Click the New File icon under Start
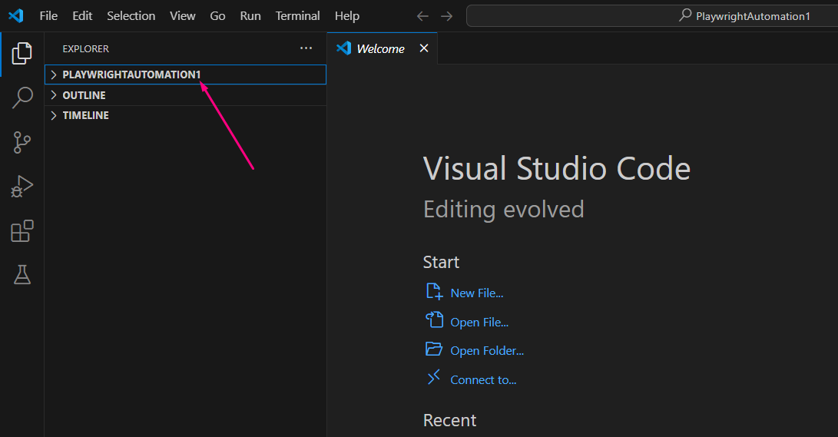The width and height of the screenshot is (838, 437). tap(434, 292)
